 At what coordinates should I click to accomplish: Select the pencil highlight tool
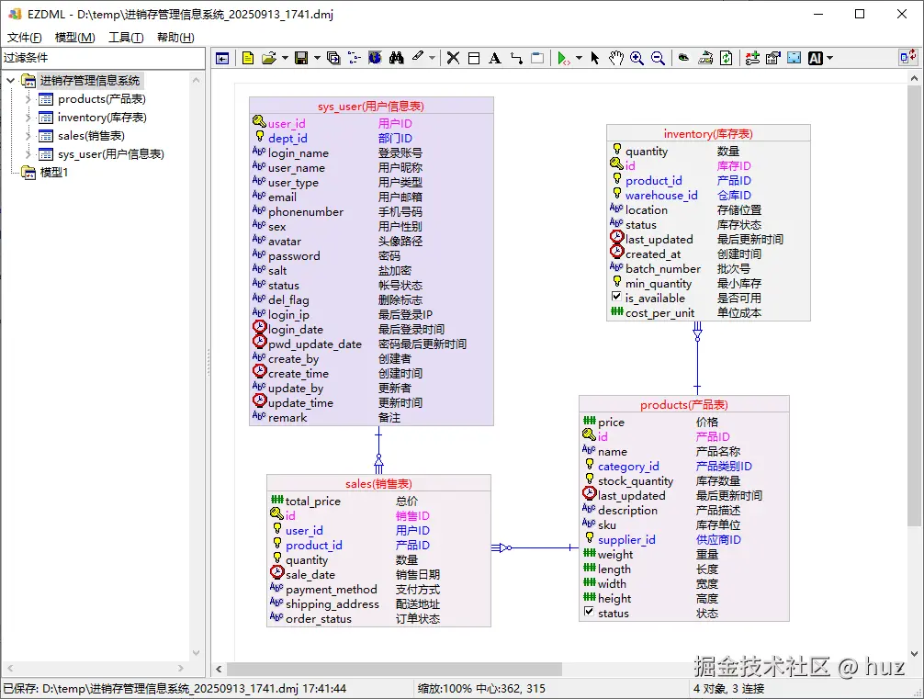tap(418, 57)
